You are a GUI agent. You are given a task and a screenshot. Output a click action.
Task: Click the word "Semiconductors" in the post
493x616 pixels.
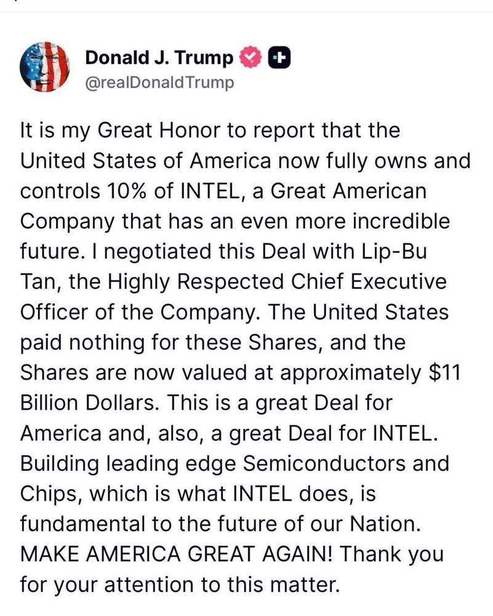click(x=323, y=464)
